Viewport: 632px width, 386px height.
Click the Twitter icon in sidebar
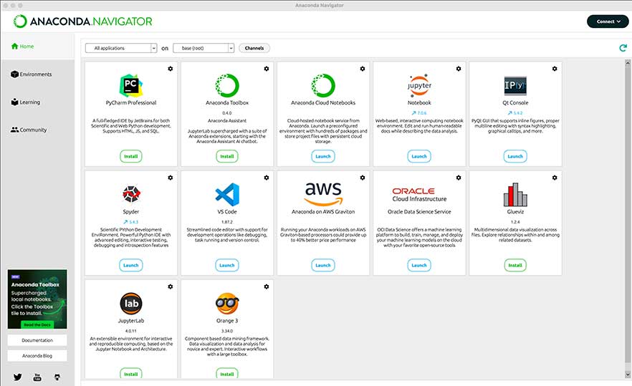pyautogui.click(x=17, y=377)
